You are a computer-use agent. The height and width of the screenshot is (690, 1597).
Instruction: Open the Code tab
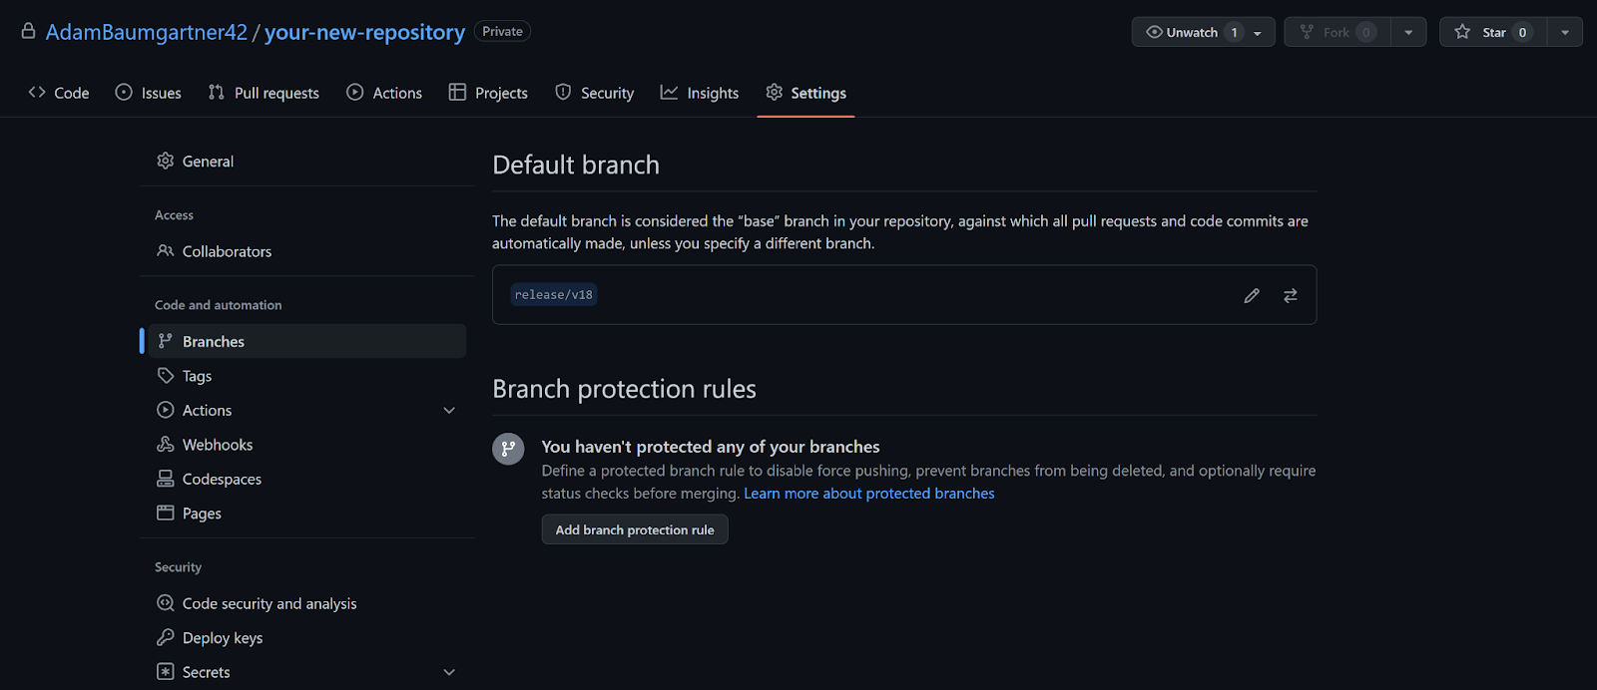click(59, 93)
